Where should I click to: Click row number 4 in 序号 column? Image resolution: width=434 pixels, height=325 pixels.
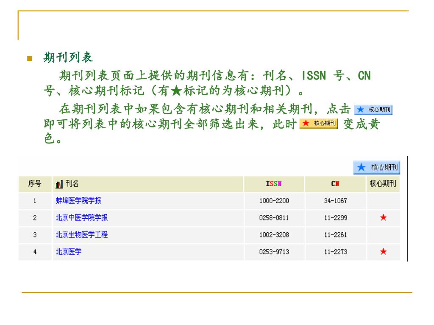click(x=35, y=252)
